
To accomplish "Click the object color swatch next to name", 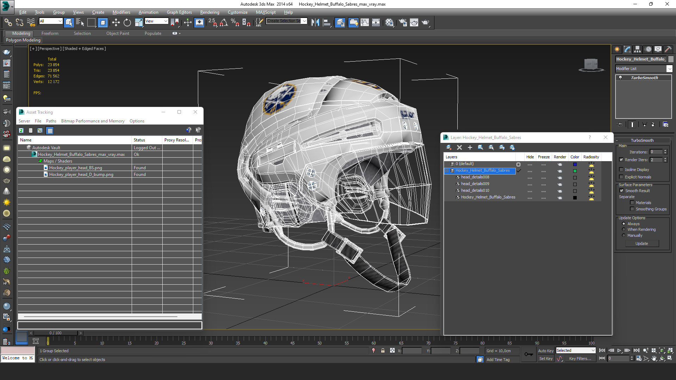I will (671, 59).
